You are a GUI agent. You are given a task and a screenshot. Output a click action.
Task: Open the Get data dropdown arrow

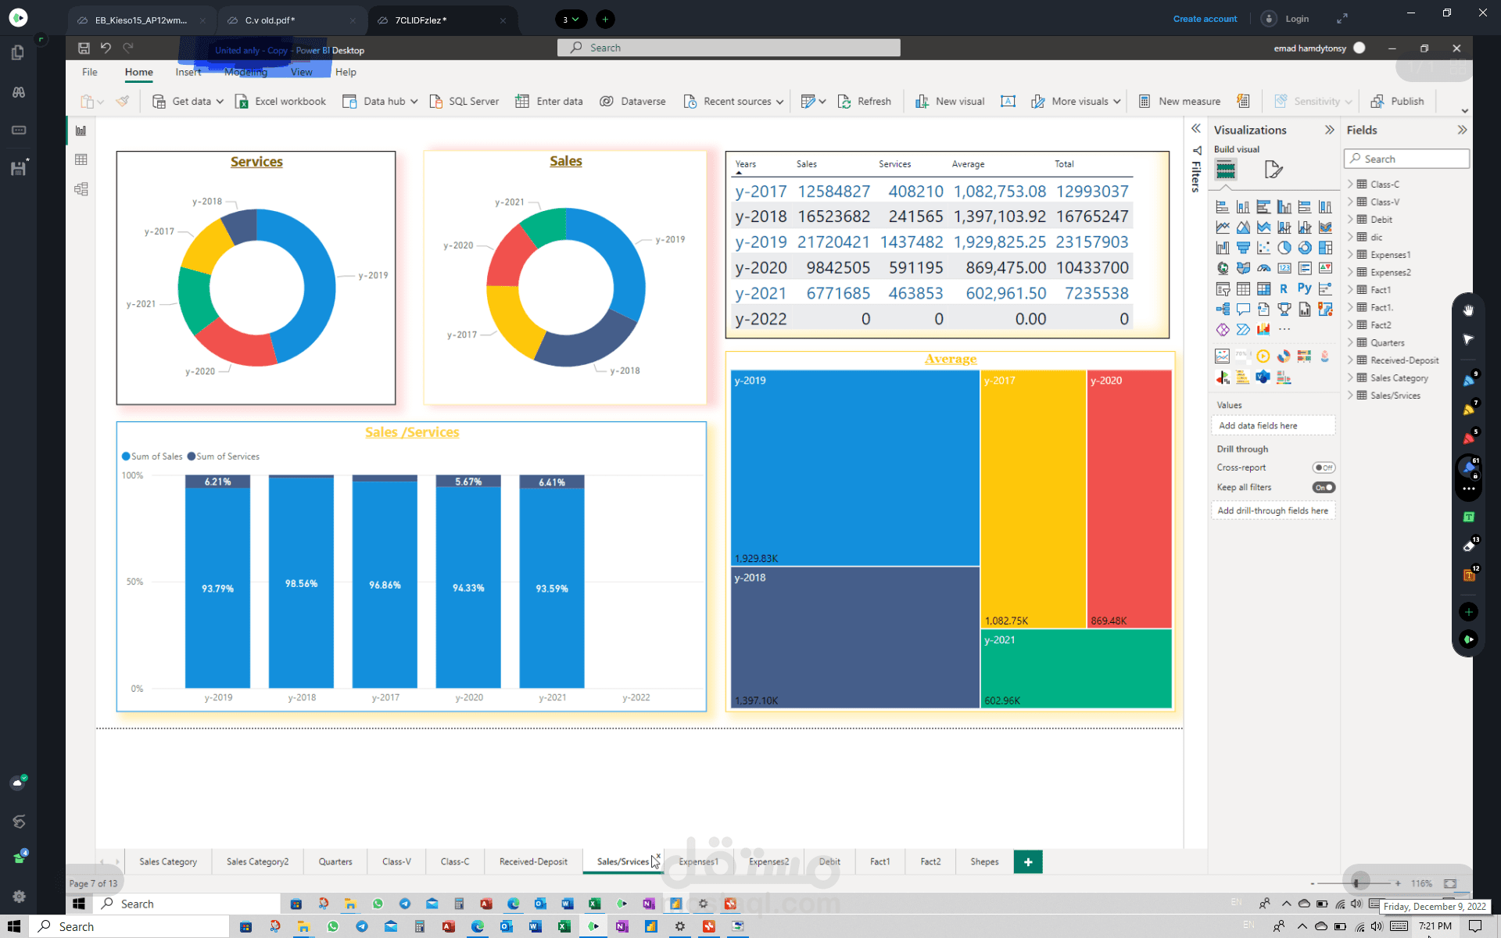point(220,102)
